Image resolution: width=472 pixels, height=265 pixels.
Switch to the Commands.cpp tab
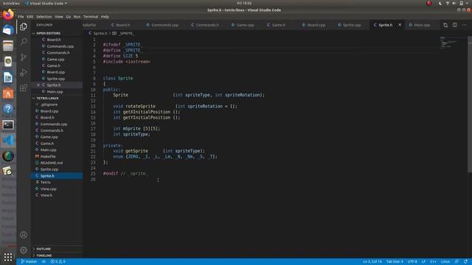164,25
